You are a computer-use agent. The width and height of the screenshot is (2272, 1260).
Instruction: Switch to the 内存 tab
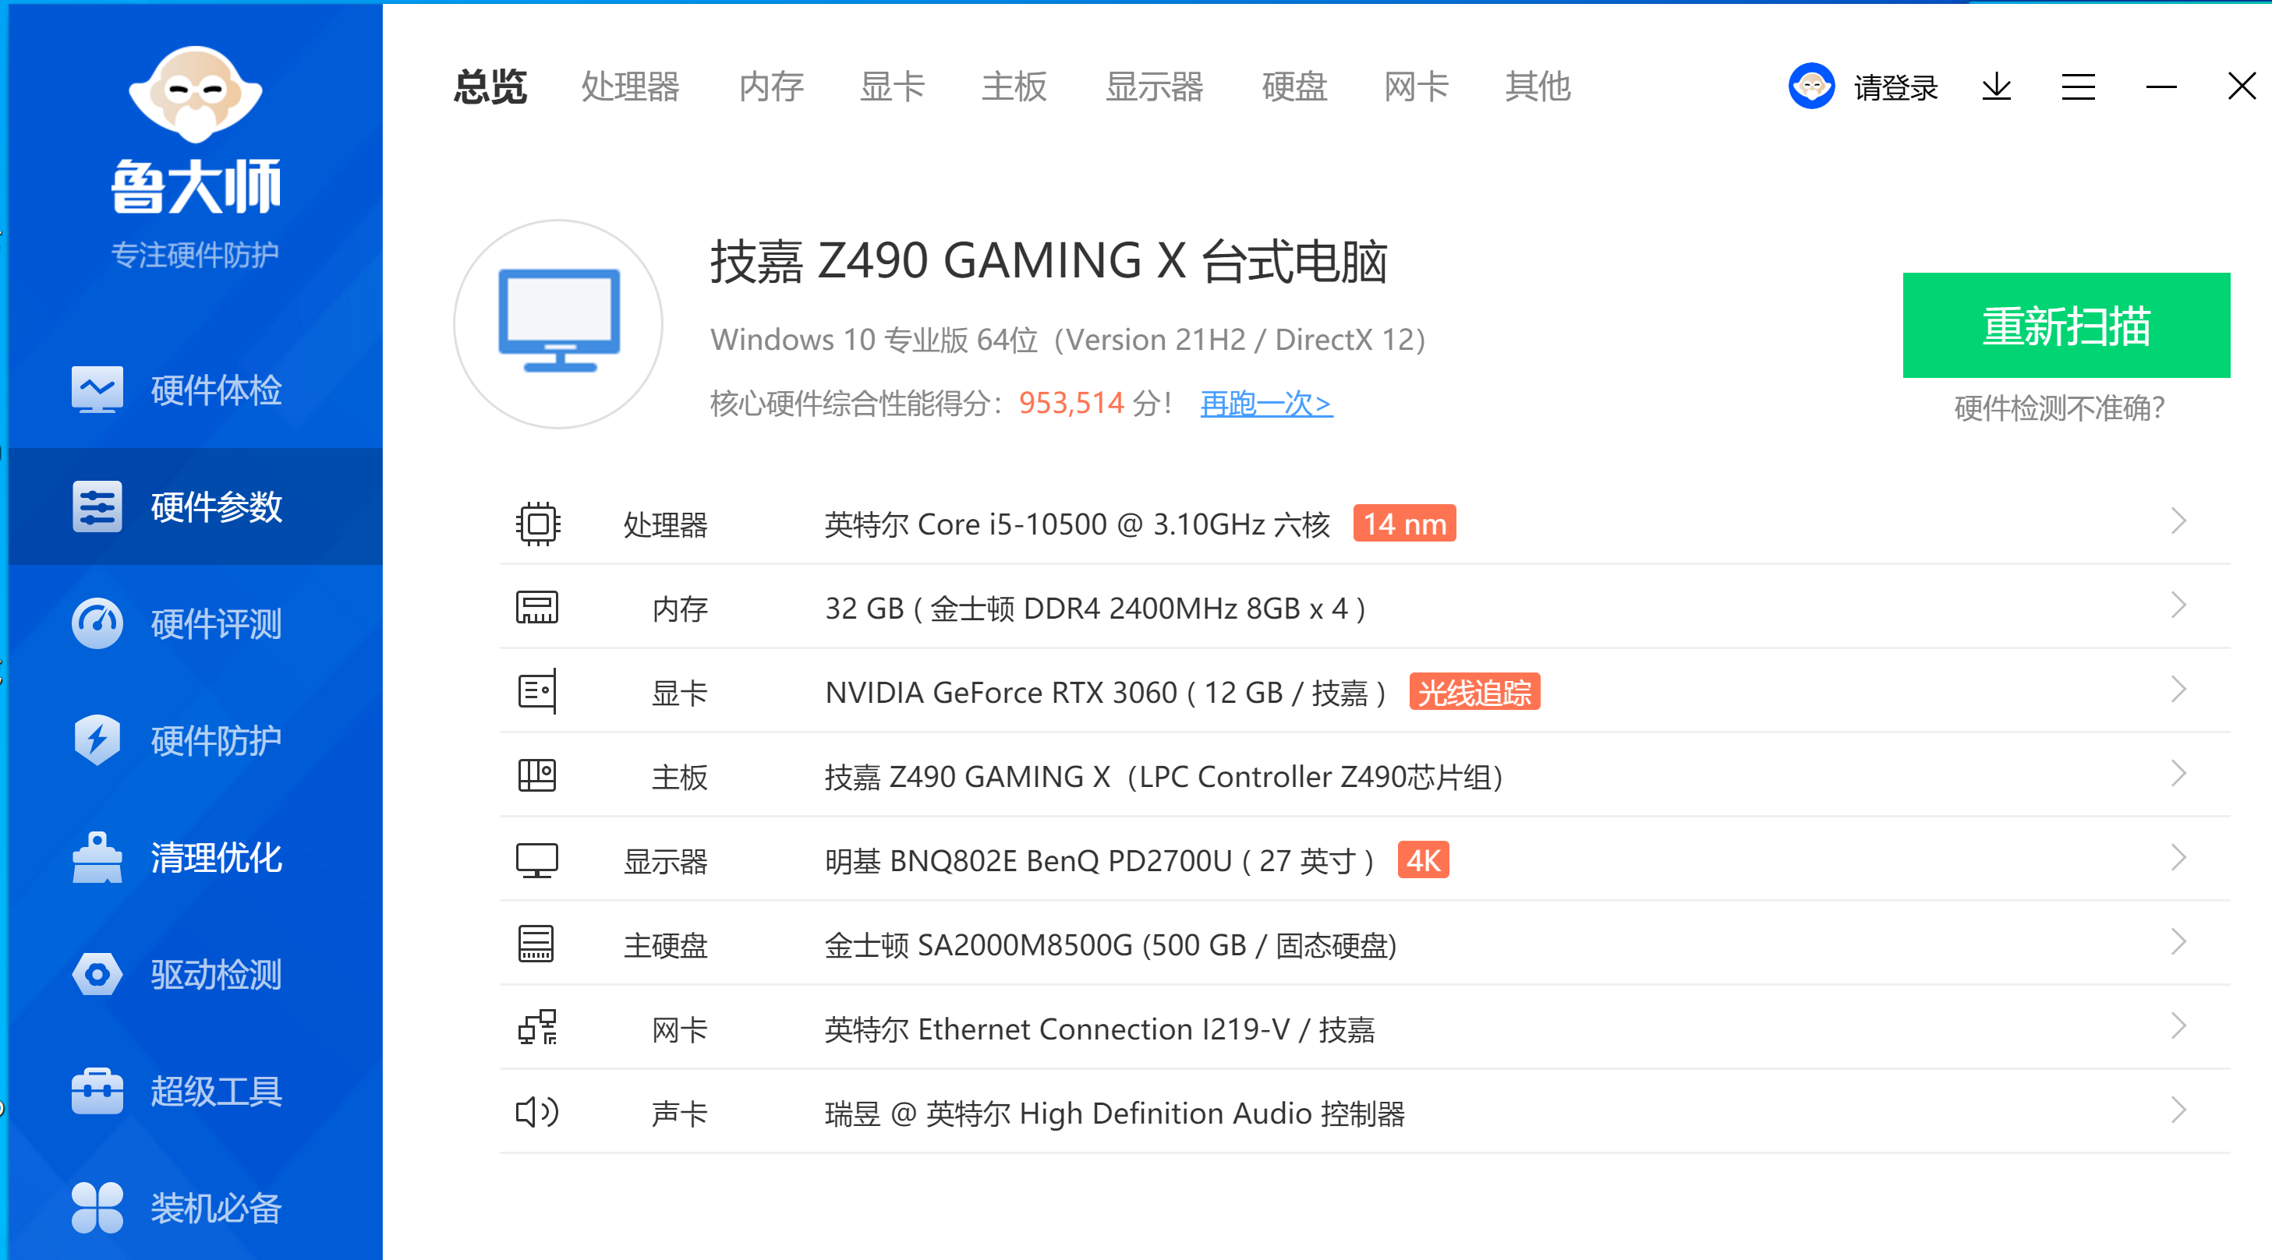coord(771,86)
